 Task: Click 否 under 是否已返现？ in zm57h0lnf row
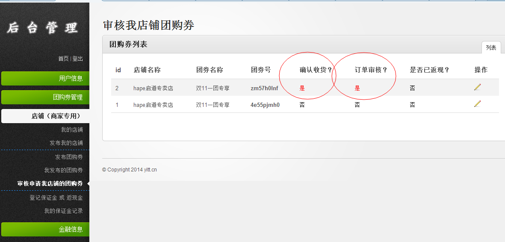412,89
